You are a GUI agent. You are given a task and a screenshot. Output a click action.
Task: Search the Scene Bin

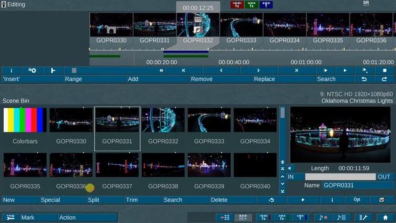click(x=186, y=200)
